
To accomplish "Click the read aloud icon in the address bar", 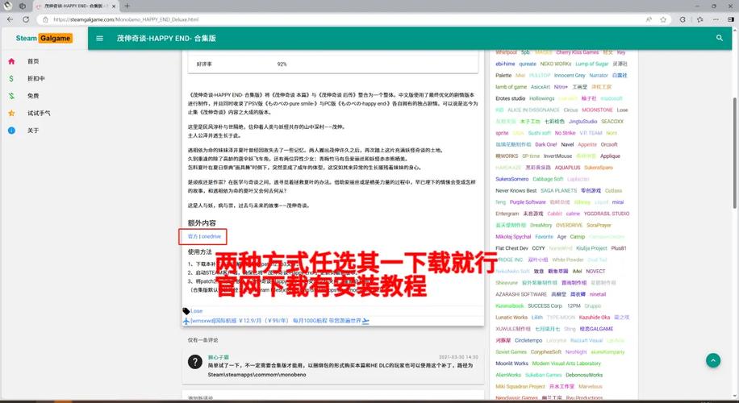I will (649, 19).
